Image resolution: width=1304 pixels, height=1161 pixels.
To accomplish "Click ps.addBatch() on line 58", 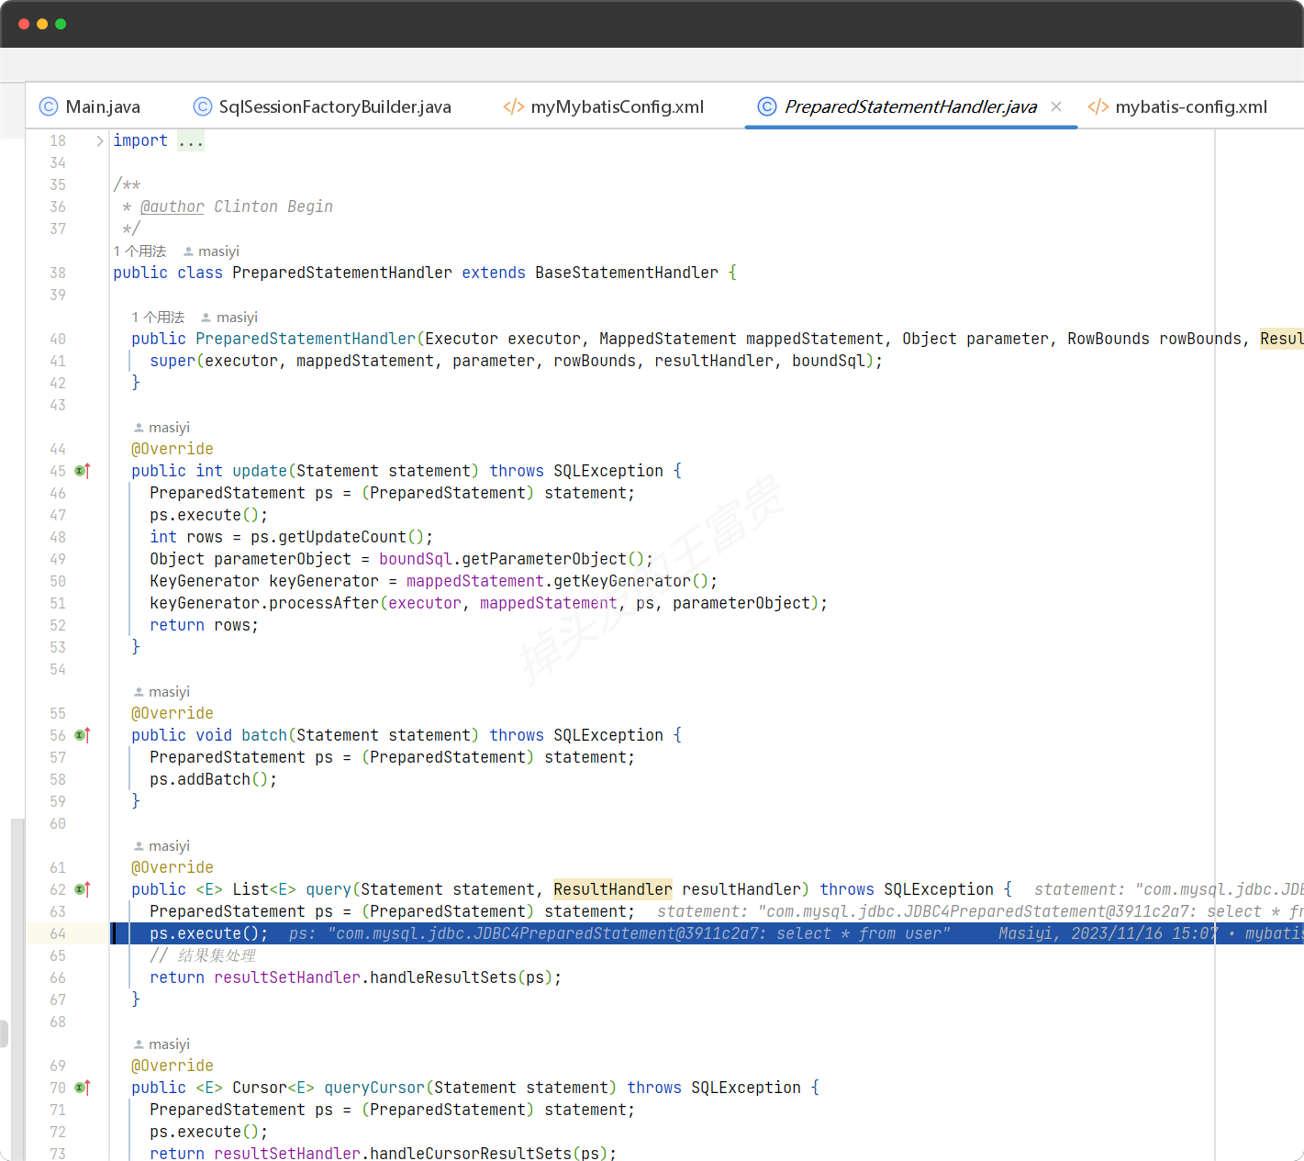I will point(214,779).
